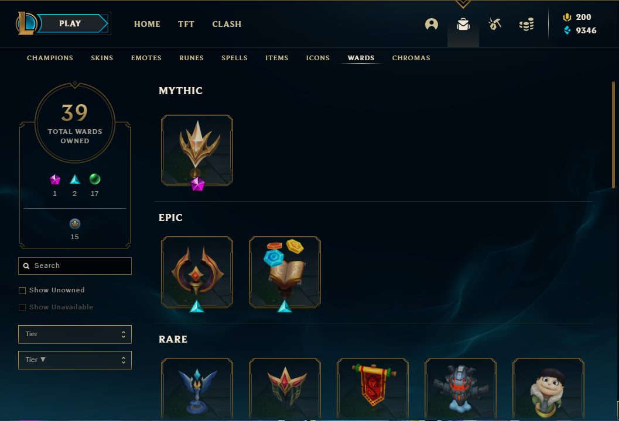Open the Store coins icon

pos(526,25)
